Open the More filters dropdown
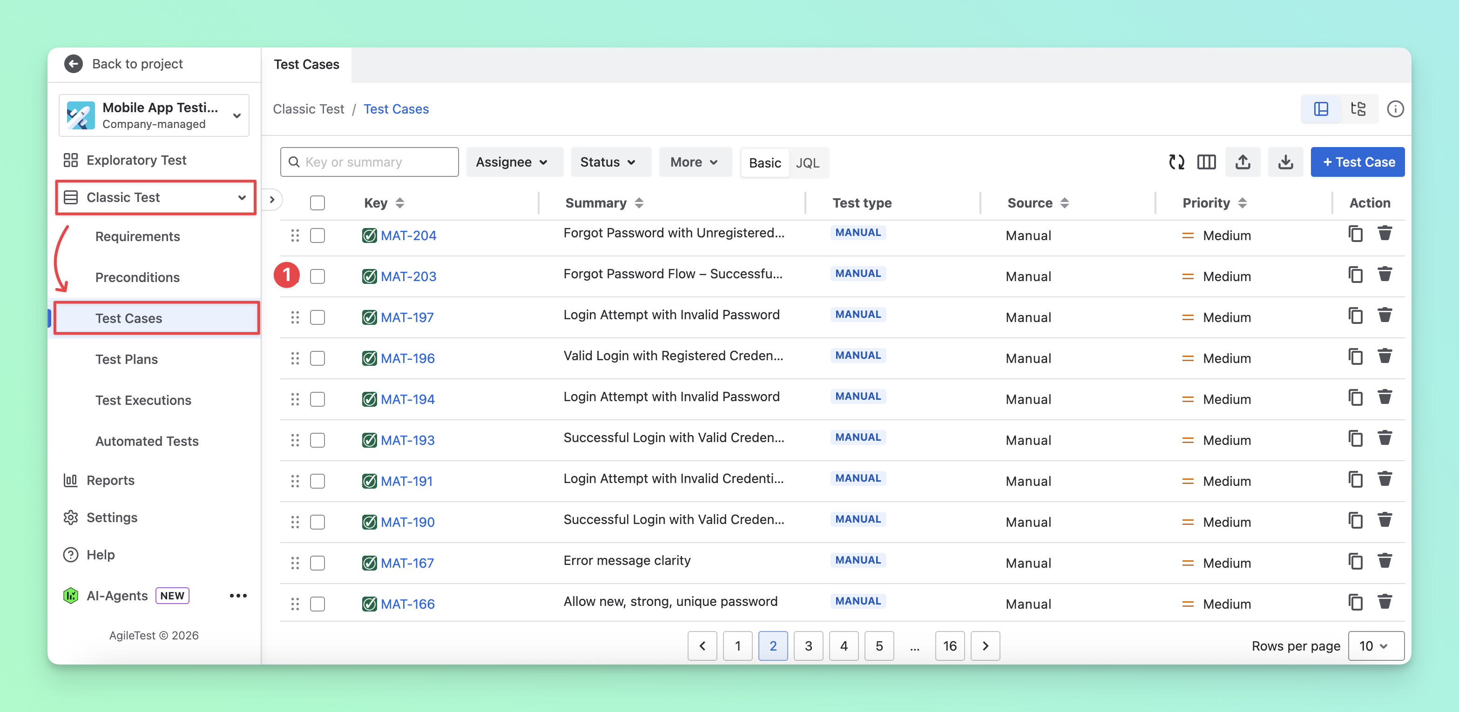 point(695,162)
